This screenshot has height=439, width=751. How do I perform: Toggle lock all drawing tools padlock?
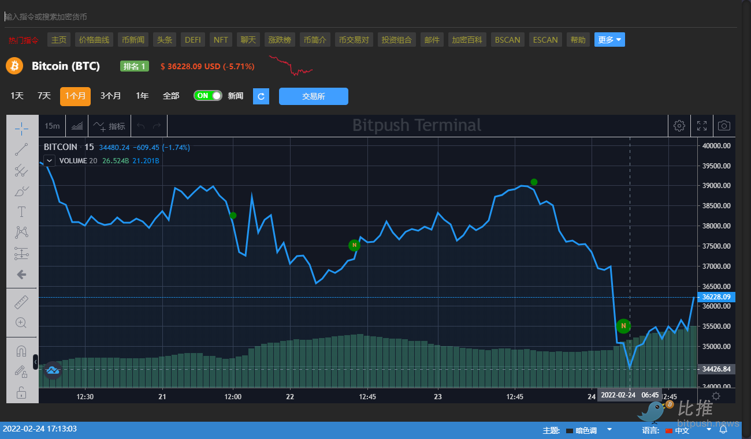(21, 393)
